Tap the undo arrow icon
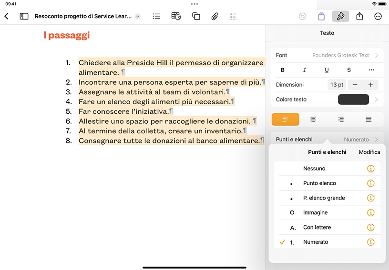Screen dimensions: 389x270 tap(302, 16)
